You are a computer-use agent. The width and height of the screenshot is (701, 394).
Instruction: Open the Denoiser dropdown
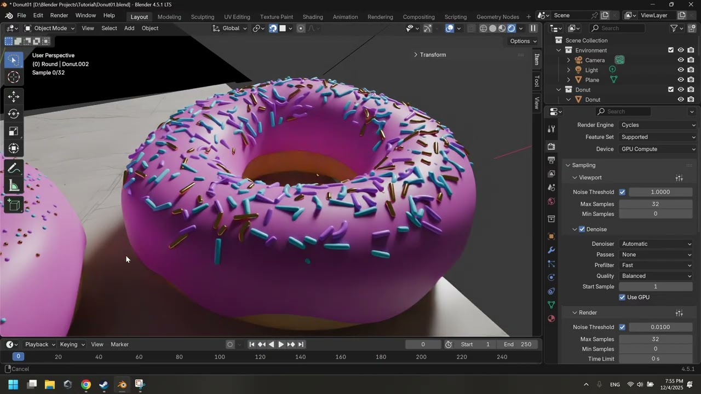(656, 244)
